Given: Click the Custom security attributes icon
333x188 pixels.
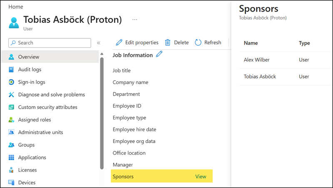Looking at the screenshot, I should click(x=11, y=107).
